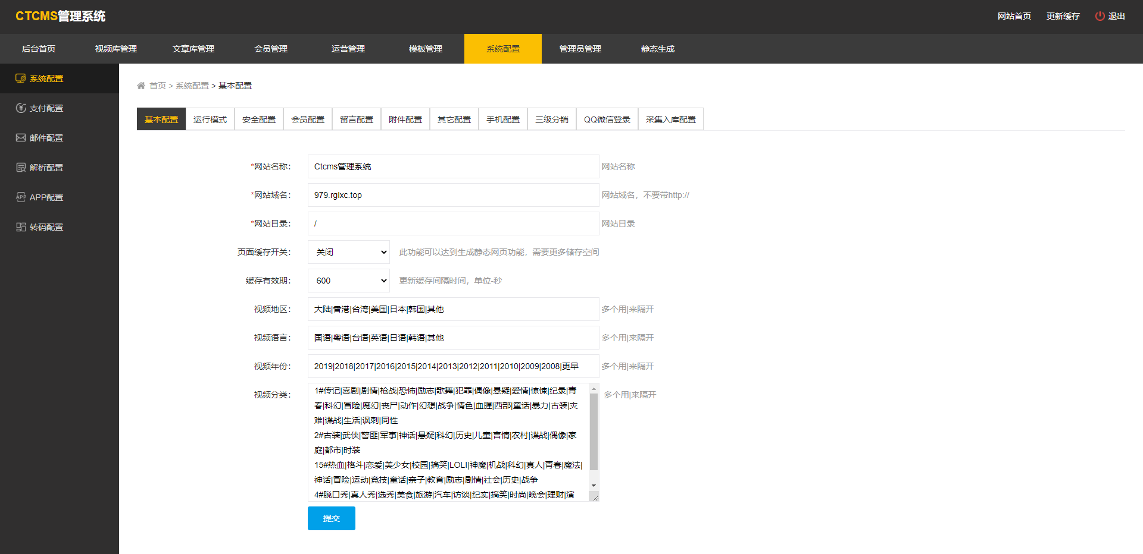1143x554 pixels.
Task: Open the 页面缓存开关 dropdown
Action: point(348,252)
